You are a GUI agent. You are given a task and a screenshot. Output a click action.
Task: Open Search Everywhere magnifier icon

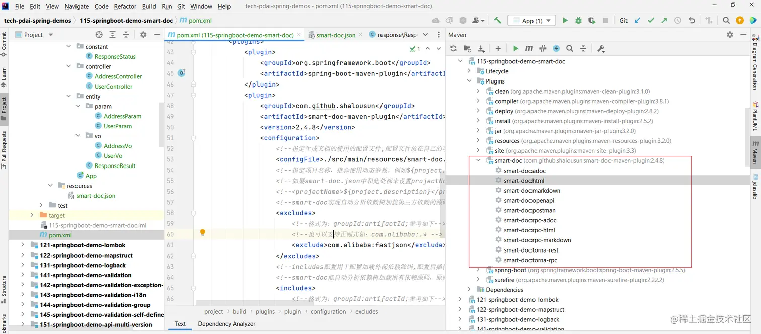point(726,21)
